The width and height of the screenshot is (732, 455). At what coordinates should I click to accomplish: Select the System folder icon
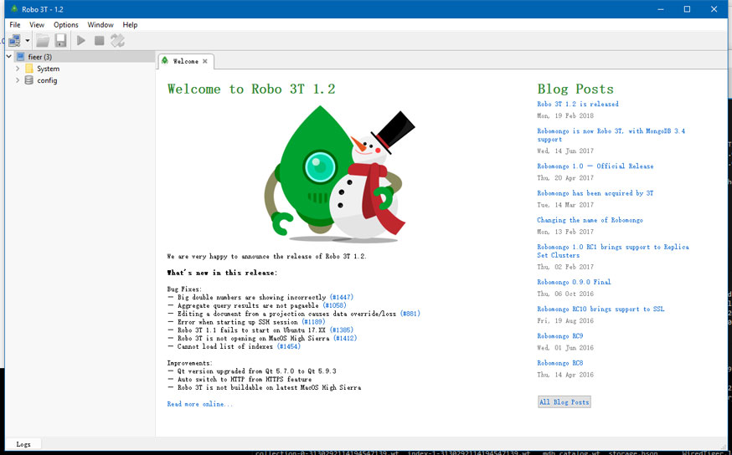pyautogui.click(x=29, y=69)
